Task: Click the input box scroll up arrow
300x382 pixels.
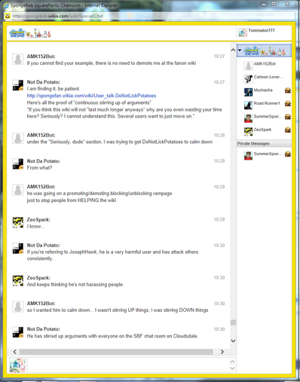Action: [x=232, y=362]
